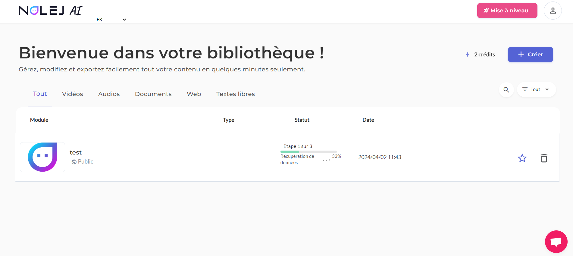The image size is (573, 256).
Task: Switch to the Documents tab
Action: pyautogui.click(x=153, y=94)
